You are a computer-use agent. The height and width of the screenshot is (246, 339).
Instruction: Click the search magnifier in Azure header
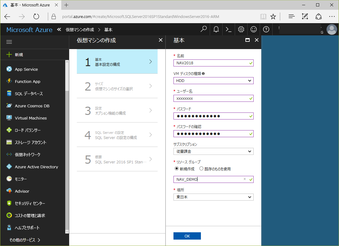[x=203, y=29]
